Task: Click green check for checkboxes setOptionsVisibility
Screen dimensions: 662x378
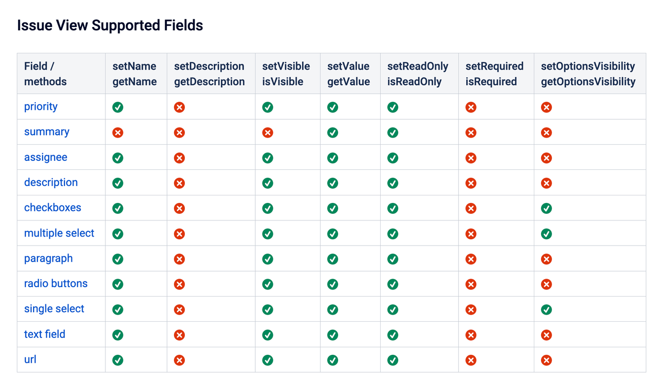Action: tap(546, 208)
